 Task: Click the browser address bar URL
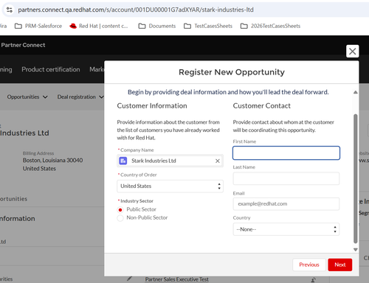point(136,10)
